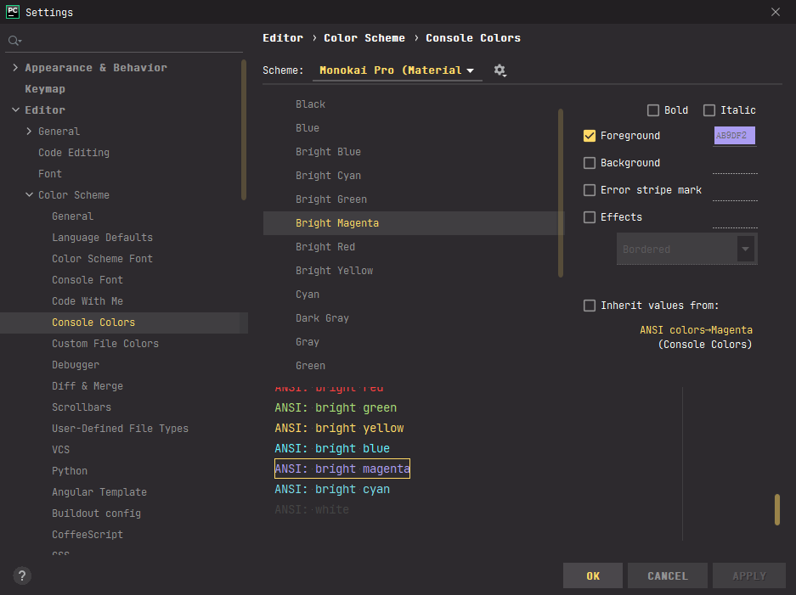The image size is (796, 595).
Task: Click the search magnifier icon
Action: click(14, 41)
